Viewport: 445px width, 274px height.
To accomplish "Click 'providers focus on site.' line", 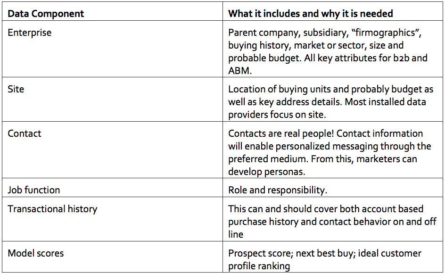I will point(277,115).
